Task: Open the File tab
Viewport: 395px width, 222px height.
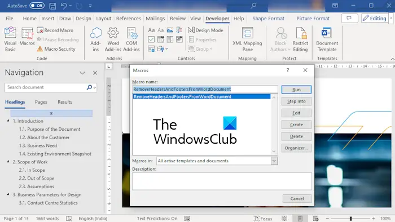Action: pyautogui.click(x=10, y=19)
